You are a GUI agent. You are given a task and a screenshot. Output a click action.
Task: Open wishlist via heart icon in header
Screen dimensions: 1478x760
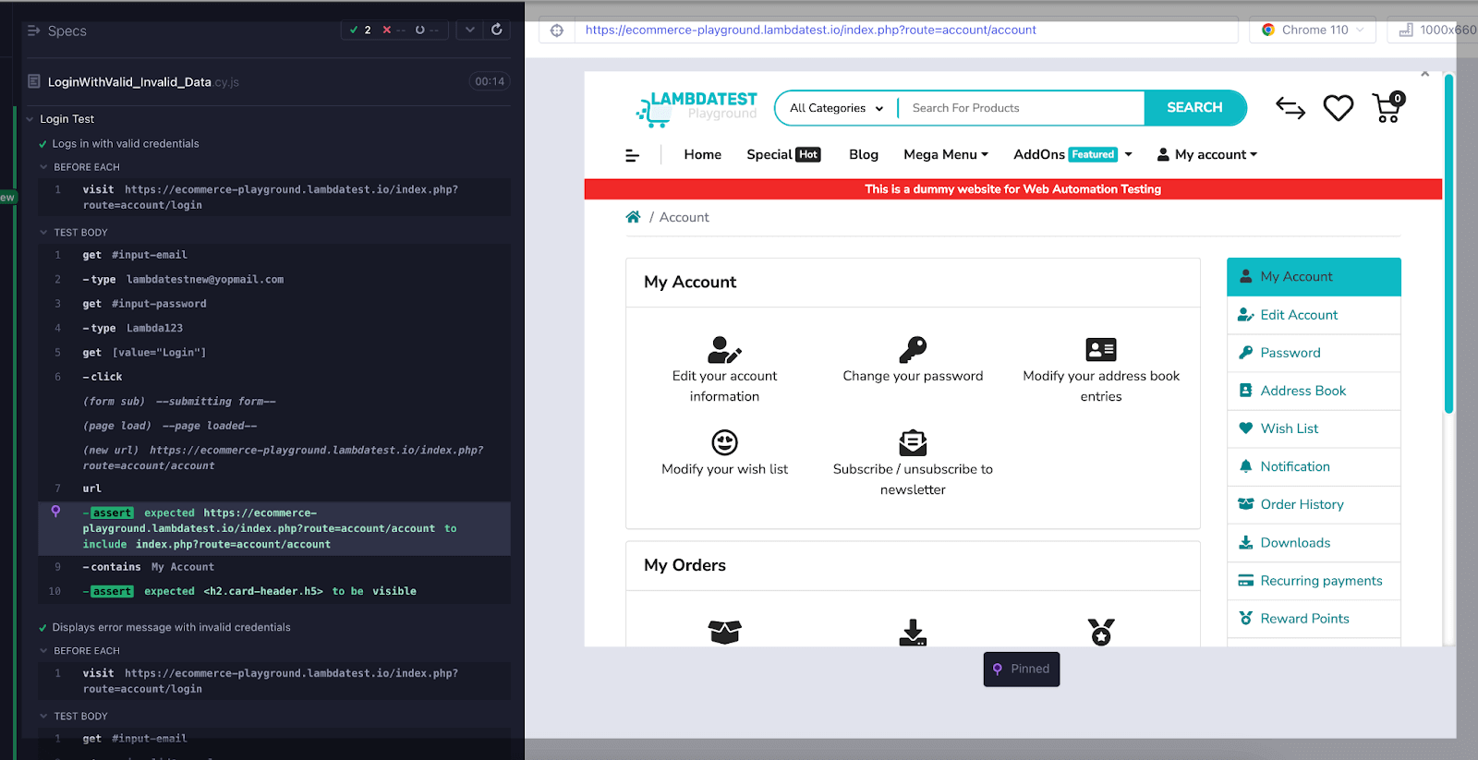1339,108
